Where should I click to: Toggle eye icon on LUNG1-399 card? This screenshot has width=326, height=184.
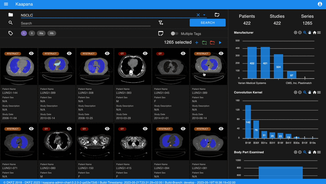pos(69,54)
